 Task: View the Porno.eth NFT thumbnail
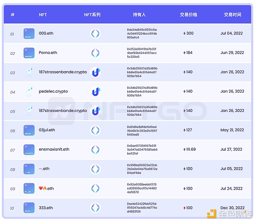pyautogui.click(x=29, y=53)
